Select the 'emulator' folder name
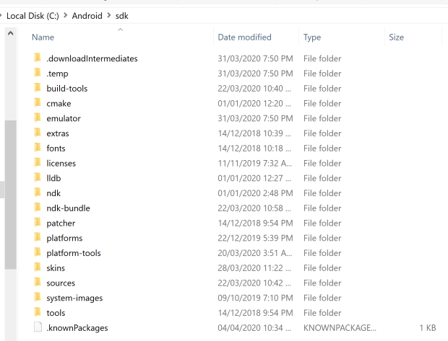 (64, 118)
